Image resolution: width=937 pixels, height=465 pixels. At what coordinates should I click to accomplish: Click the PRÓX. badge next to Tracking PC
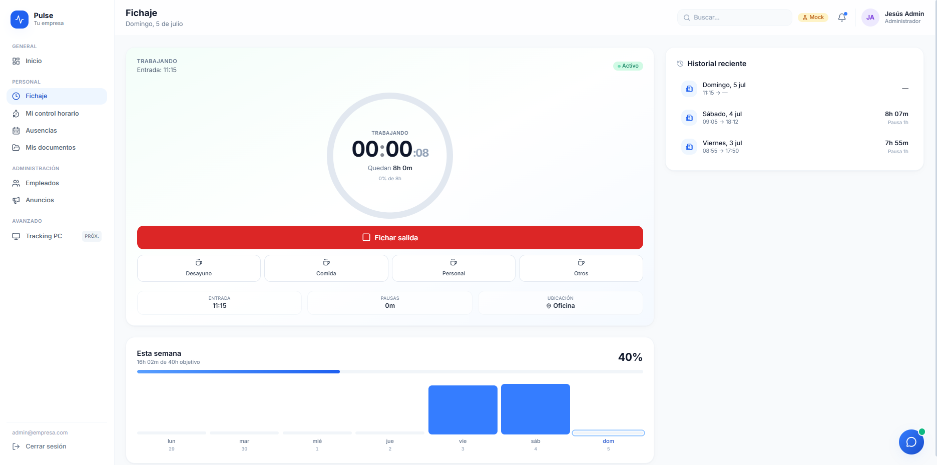(92, 236)
